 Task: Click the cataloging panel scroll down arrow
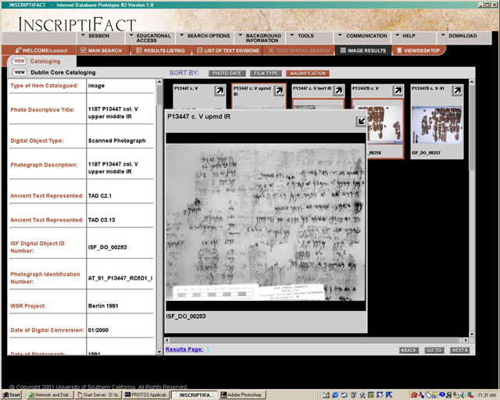(x=159, y=352)
